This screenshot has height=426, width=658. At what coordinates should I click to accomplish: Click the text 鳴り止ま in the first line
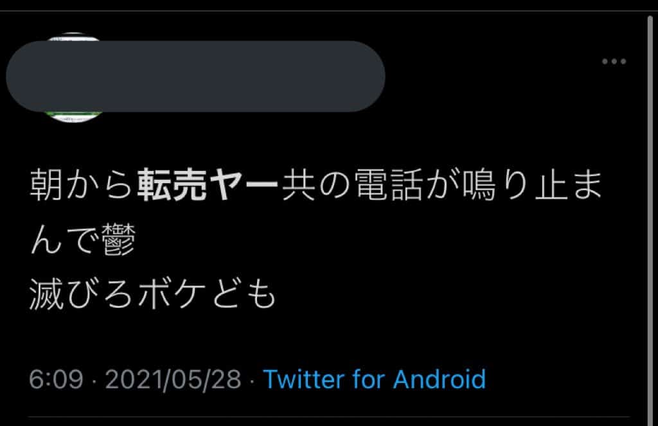pyautogui.click(x=532, y=185)
